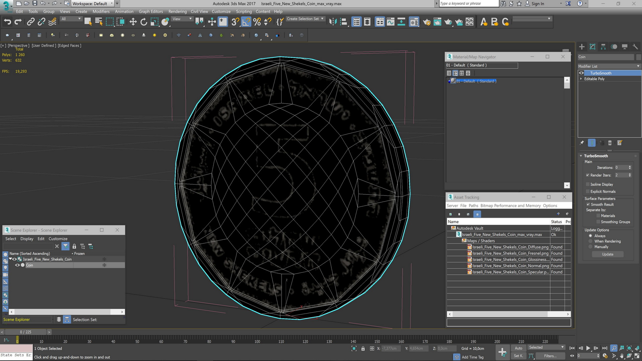This screenshot has height=361, width=642.
Task: Open the Modifiers menu
Action: coord(101,11)
